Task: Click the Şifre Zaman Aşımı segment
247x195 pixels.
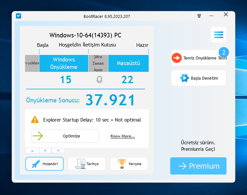Action: pos(98,63)
